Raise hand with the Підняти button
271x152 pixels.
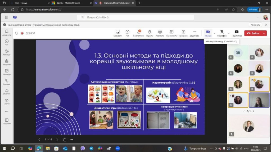coord(150,33)
